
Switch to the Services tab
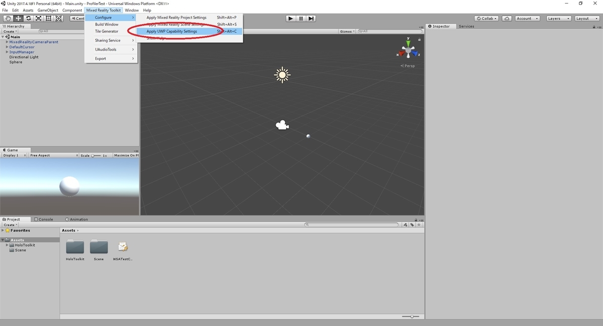(466, 26)
